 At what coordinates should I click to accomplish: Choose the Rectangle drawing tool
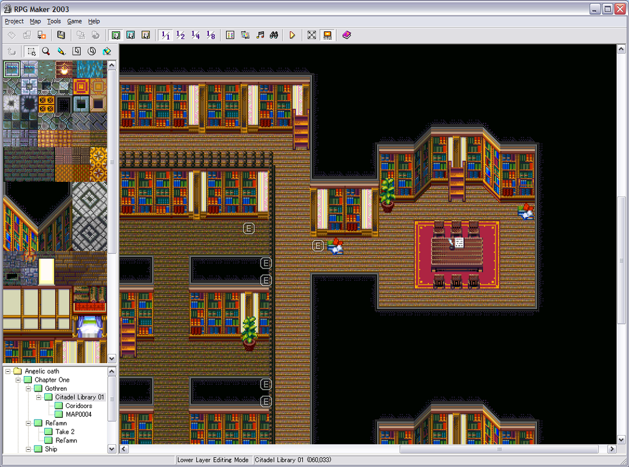[77, 52]
